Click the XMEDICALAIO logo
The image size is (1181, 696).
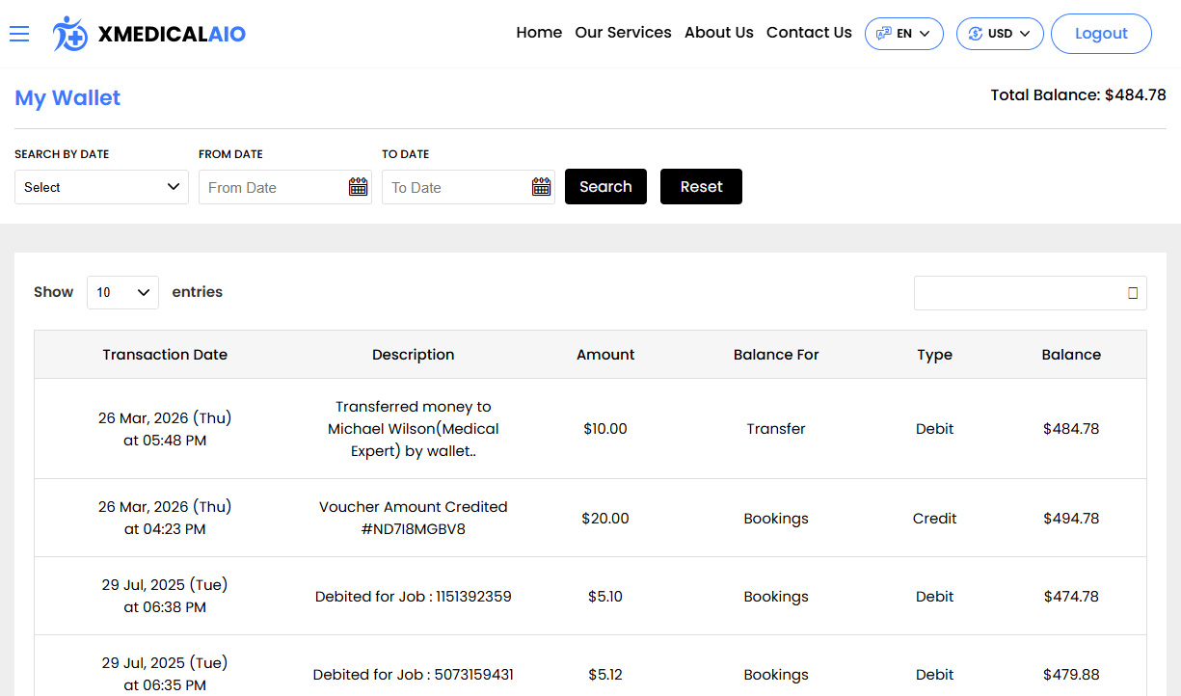pyautogui.click(x=149, y=34)
